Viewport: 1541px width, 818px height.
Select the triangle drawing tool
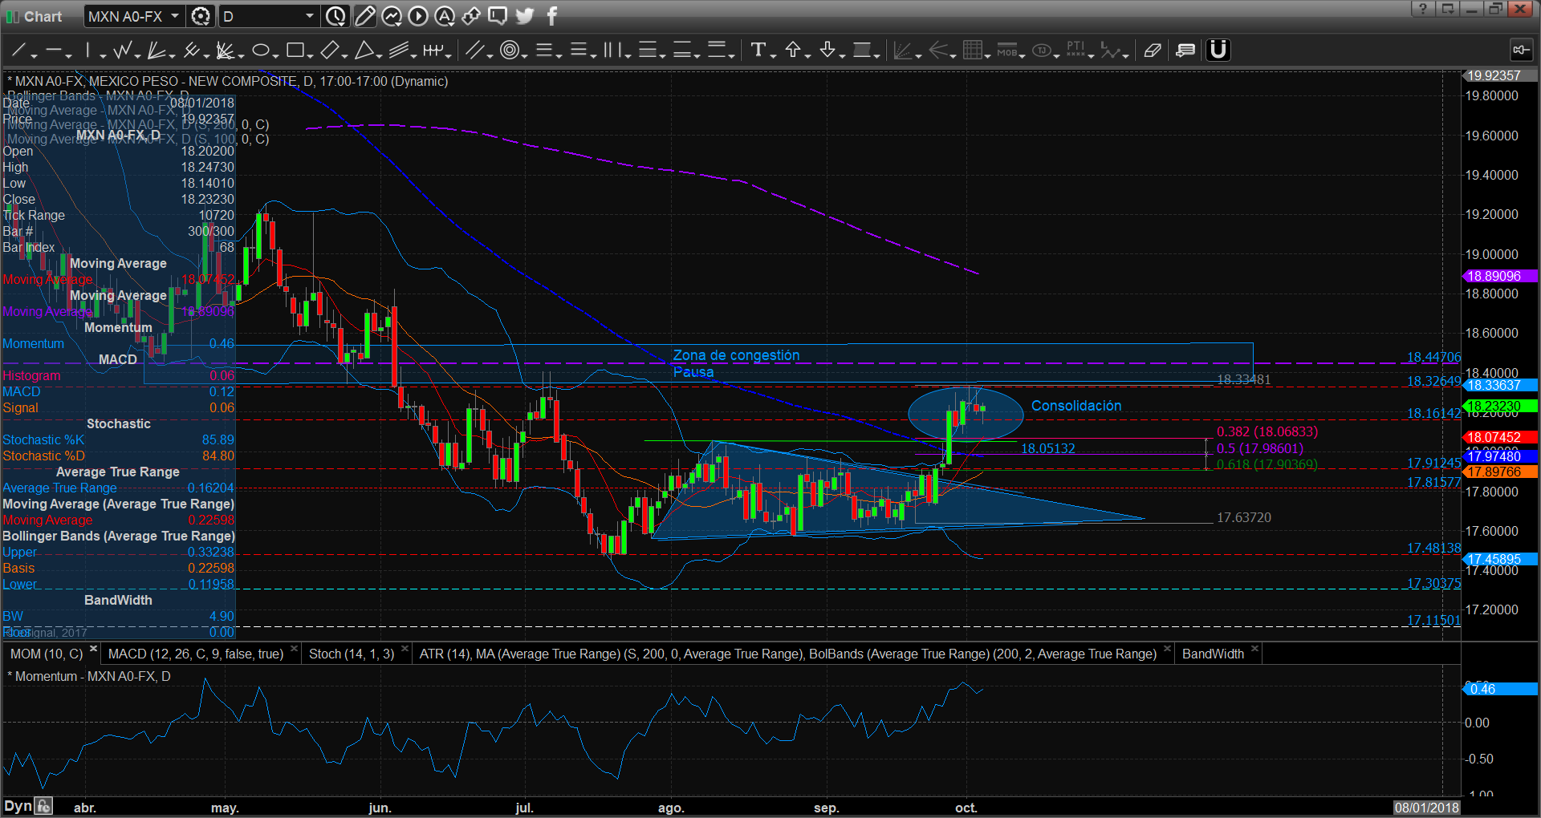tap(364, 51)
